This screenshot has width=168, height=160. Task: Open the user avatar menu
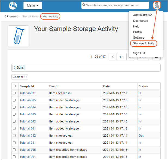click(157, 5)
